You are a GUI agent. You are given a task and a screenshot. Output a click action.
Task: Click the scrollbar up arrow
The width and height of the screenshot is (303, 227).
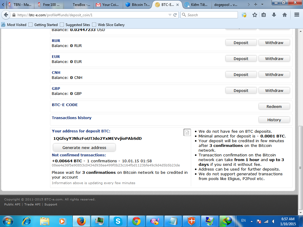301,31
